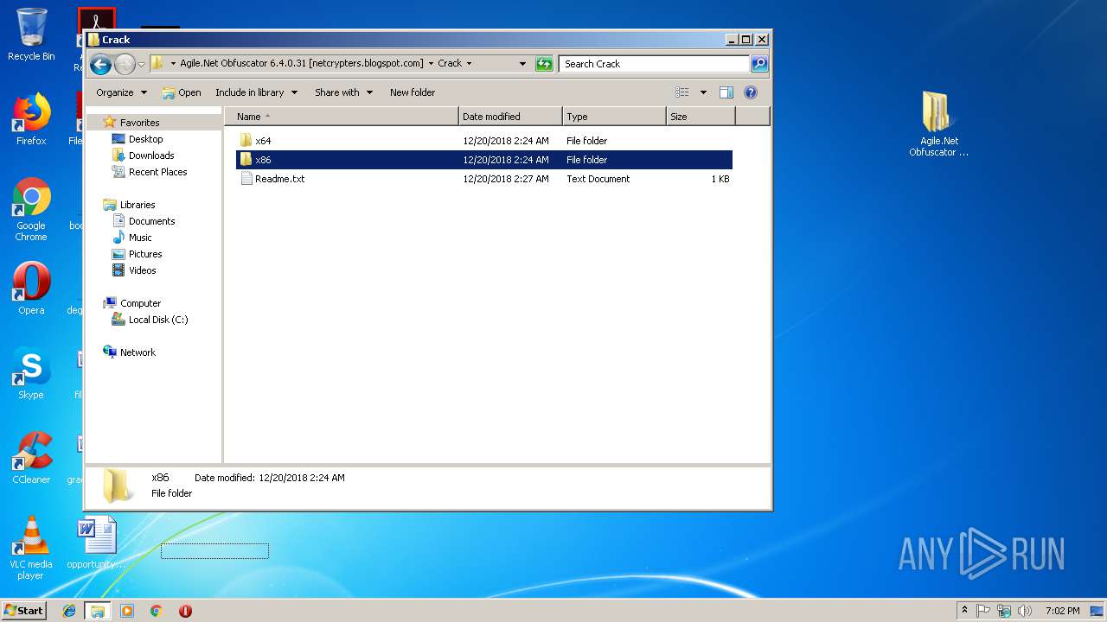
Task: Click the File Explorer taskbar button
Action: tap(98, 611)
